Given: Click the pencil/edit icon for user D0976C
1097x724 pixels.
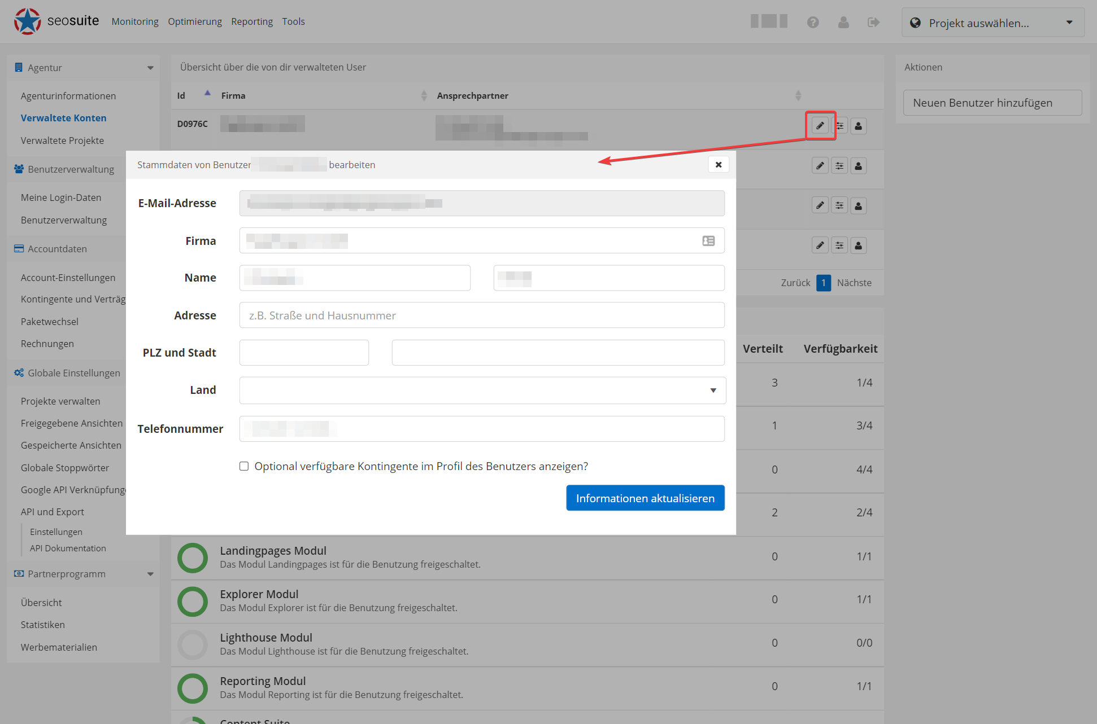Looking at the screenshot, I should tap(820, 125).
